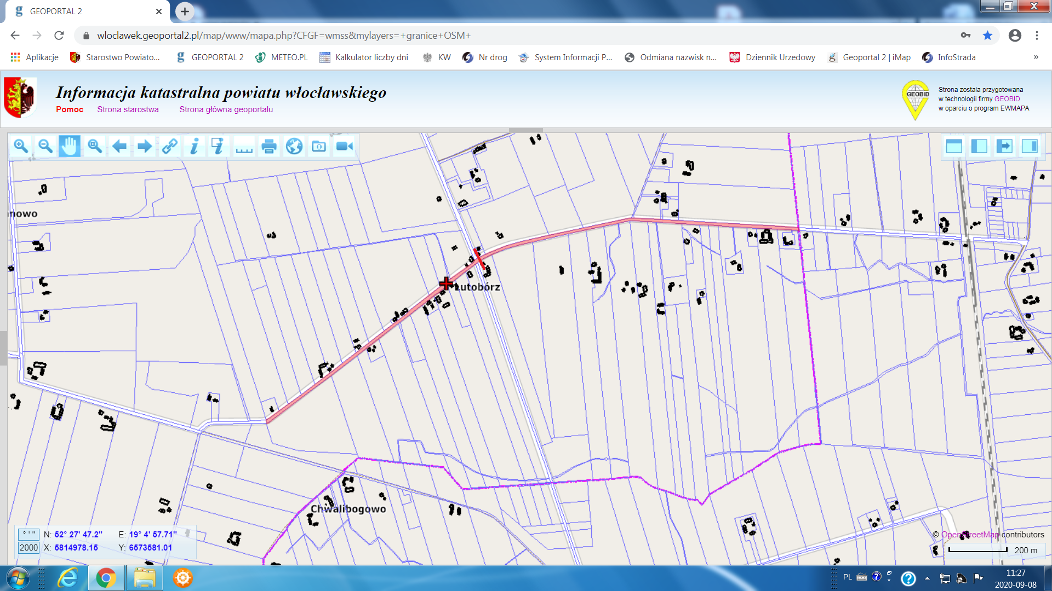Select the object info 'i' tool
Viewport: 1052px width, 591px height.
194,146
